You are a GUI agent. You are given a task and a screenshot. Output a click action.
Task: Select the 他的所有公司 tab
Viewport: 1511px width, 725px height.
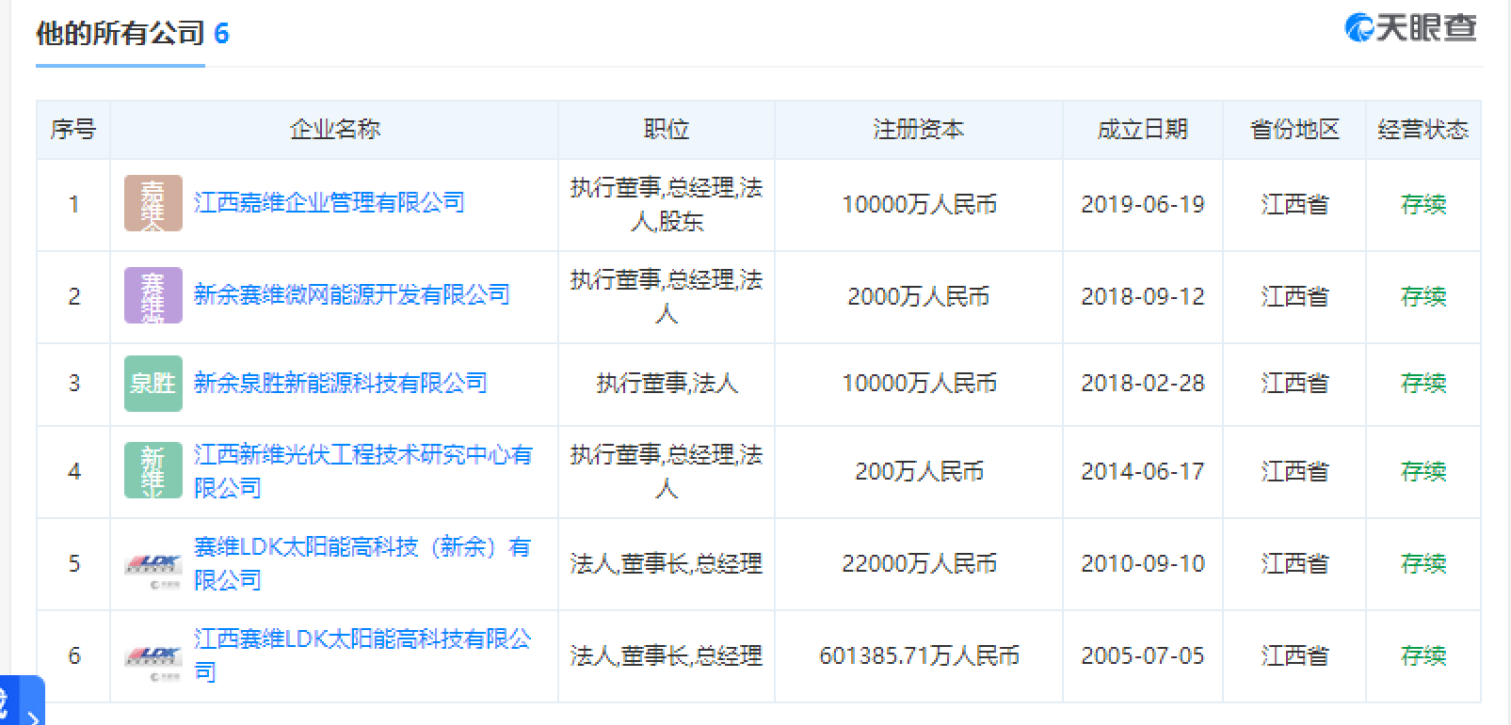tap(120, 35)
